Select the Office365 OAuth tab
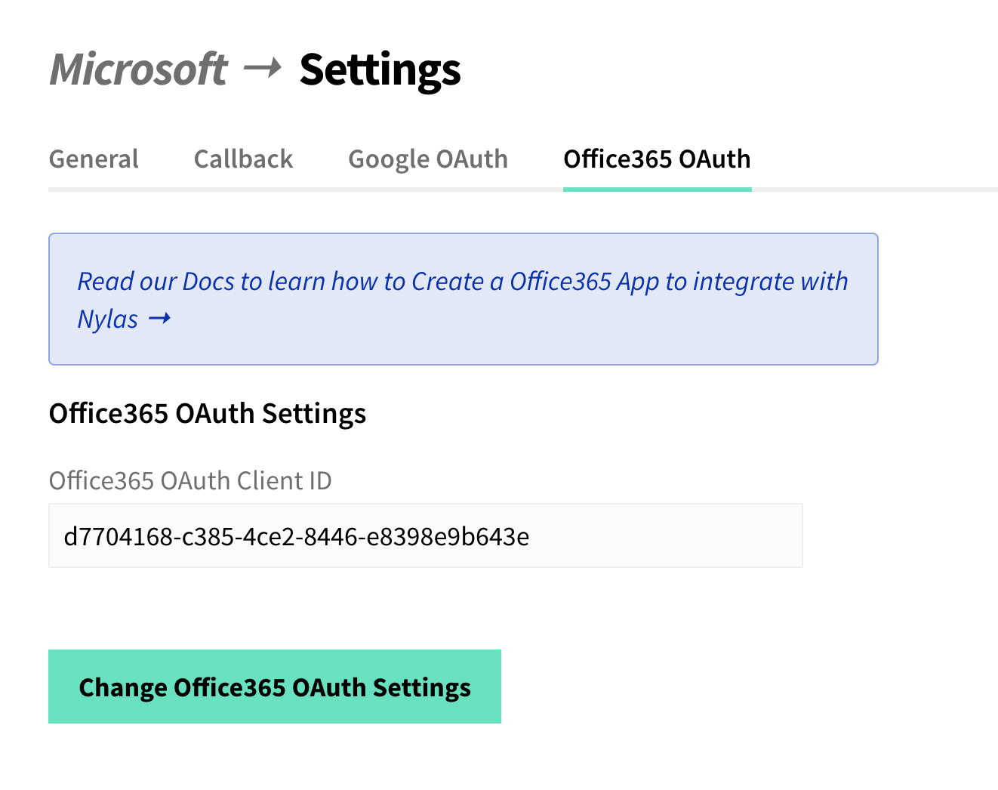This screenshot has height=790, width=998. pyautogui.click(x=657, y=159)
